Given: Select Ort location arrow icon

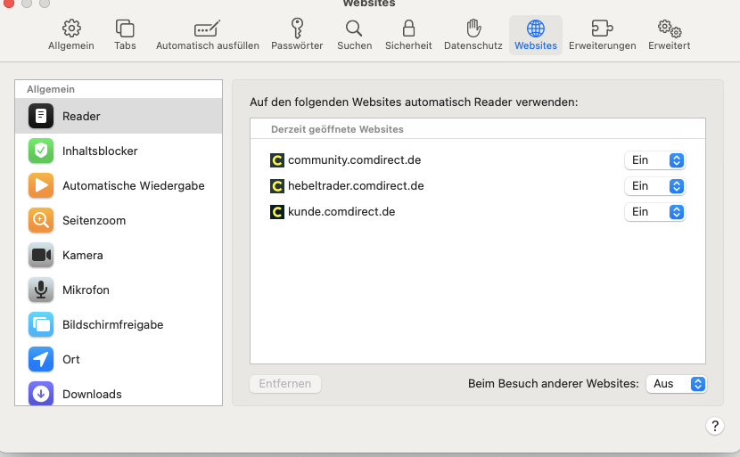Looking at the screenshot, I should (41, 359).
